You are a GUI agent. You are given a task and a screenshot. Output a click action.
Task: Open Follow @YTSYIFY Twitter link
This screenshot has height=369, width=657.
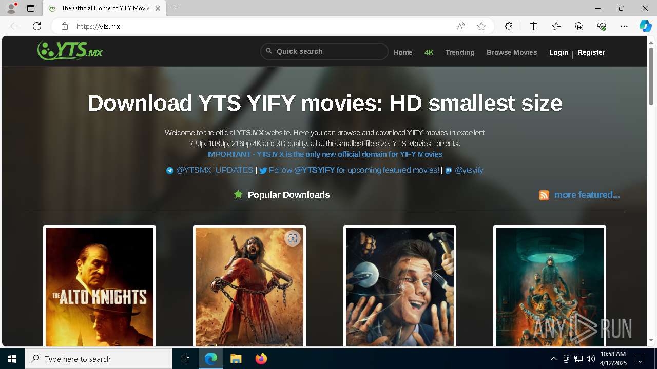click(349, 170)
